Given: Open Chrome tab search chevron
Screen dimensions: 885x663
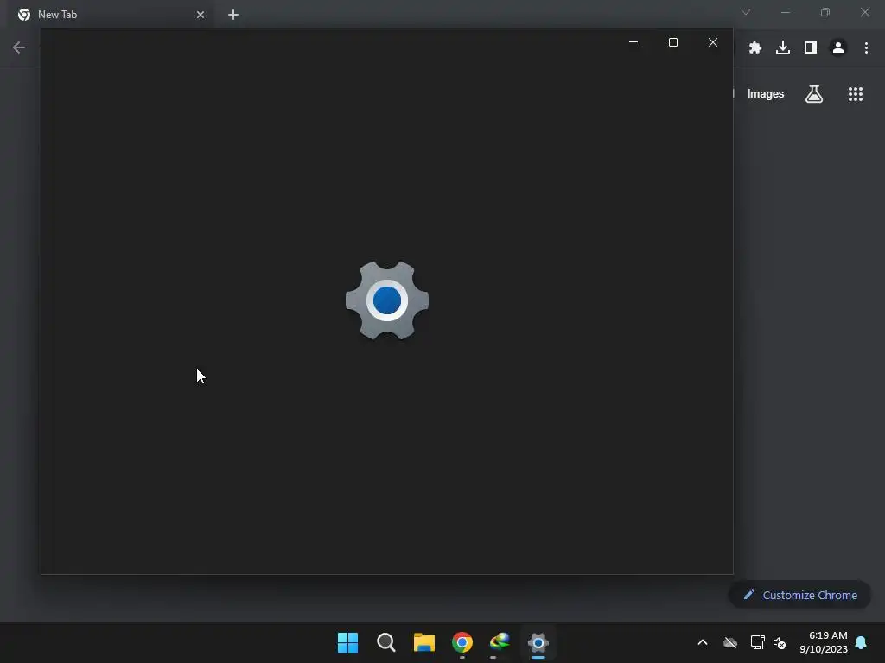Looking at the screenshot, I should [746, 12].
